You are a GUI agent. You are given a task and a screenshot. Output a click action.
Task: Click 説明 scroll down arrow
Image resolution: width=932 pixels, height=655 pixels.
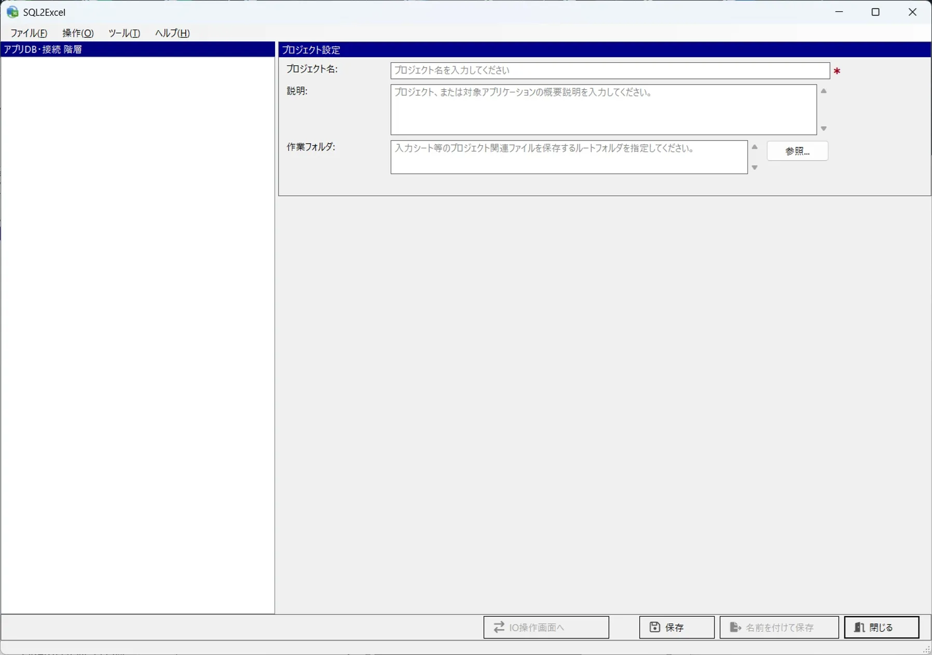[824, 129]
